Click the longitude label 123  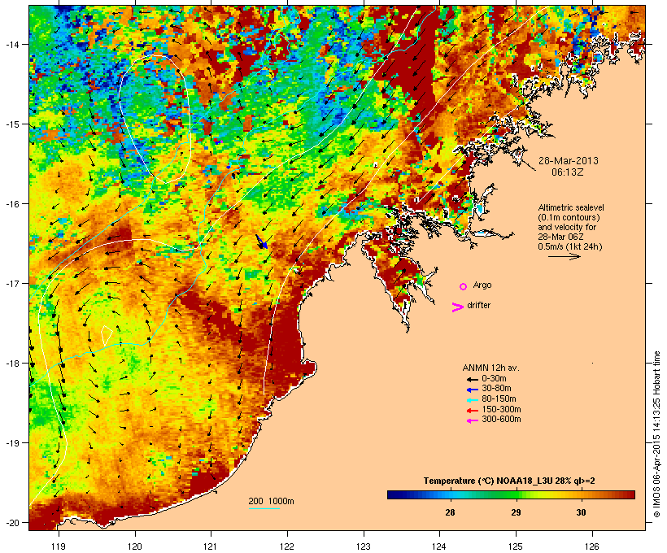364,546
